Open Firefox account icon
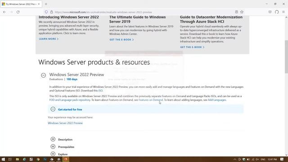Screen dimensions: 288x162 [277, 12]
